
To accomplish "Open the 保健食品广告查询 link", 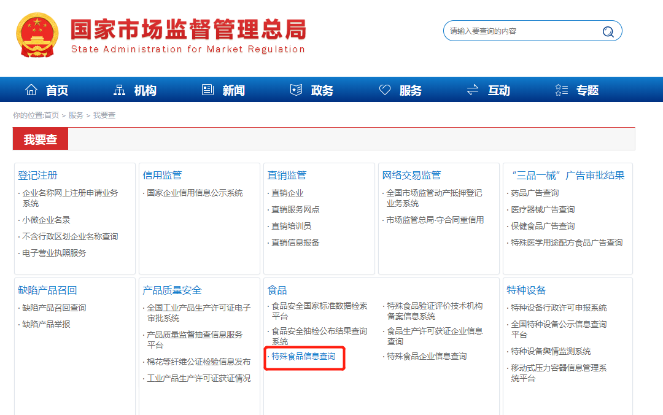I will pyautogui.click(x=543, y=226).
